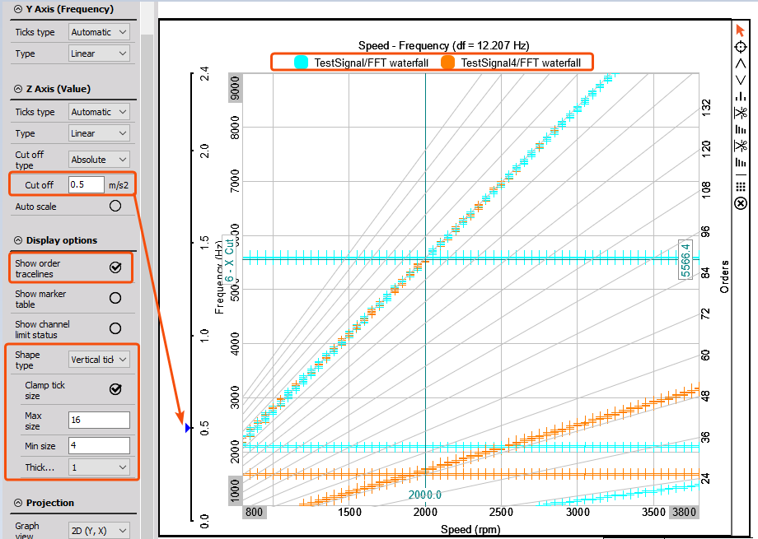
Task: Open Z Axis Ticks type dropdown
Action: (x=99, y=112)
